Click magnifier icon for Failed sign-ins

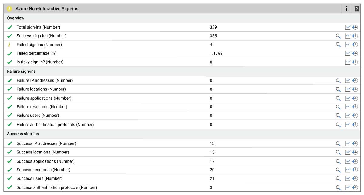[338, 45]
